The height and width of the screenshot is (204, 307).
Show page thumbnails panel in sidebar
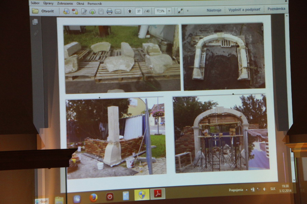[x=35, y=22]
